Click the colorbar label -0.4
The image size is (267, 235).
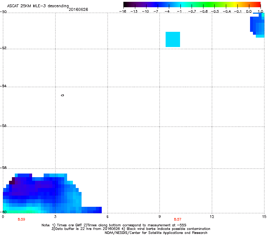tap(227, 12)
